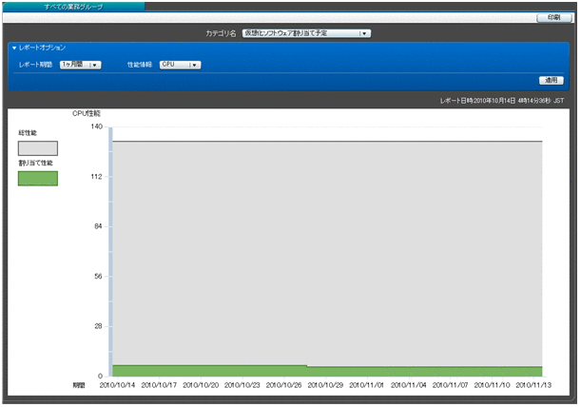Collapse the レポートオプション panel
This screenshot has height=407, width=581.
(14, 48)
